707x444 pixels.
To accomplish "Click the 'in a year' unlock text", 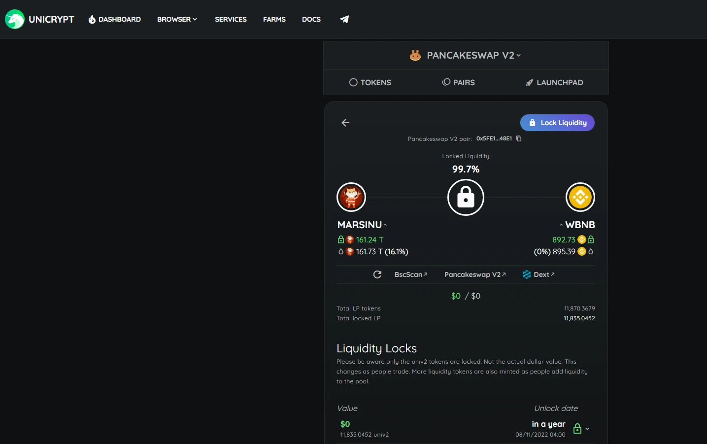I will click(548, 424).
